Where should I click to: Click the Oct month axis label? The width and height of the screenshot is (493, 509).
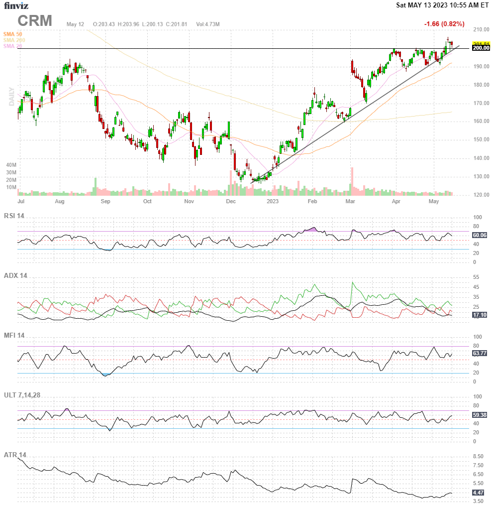pyautogui.click(x=147, y=201)
